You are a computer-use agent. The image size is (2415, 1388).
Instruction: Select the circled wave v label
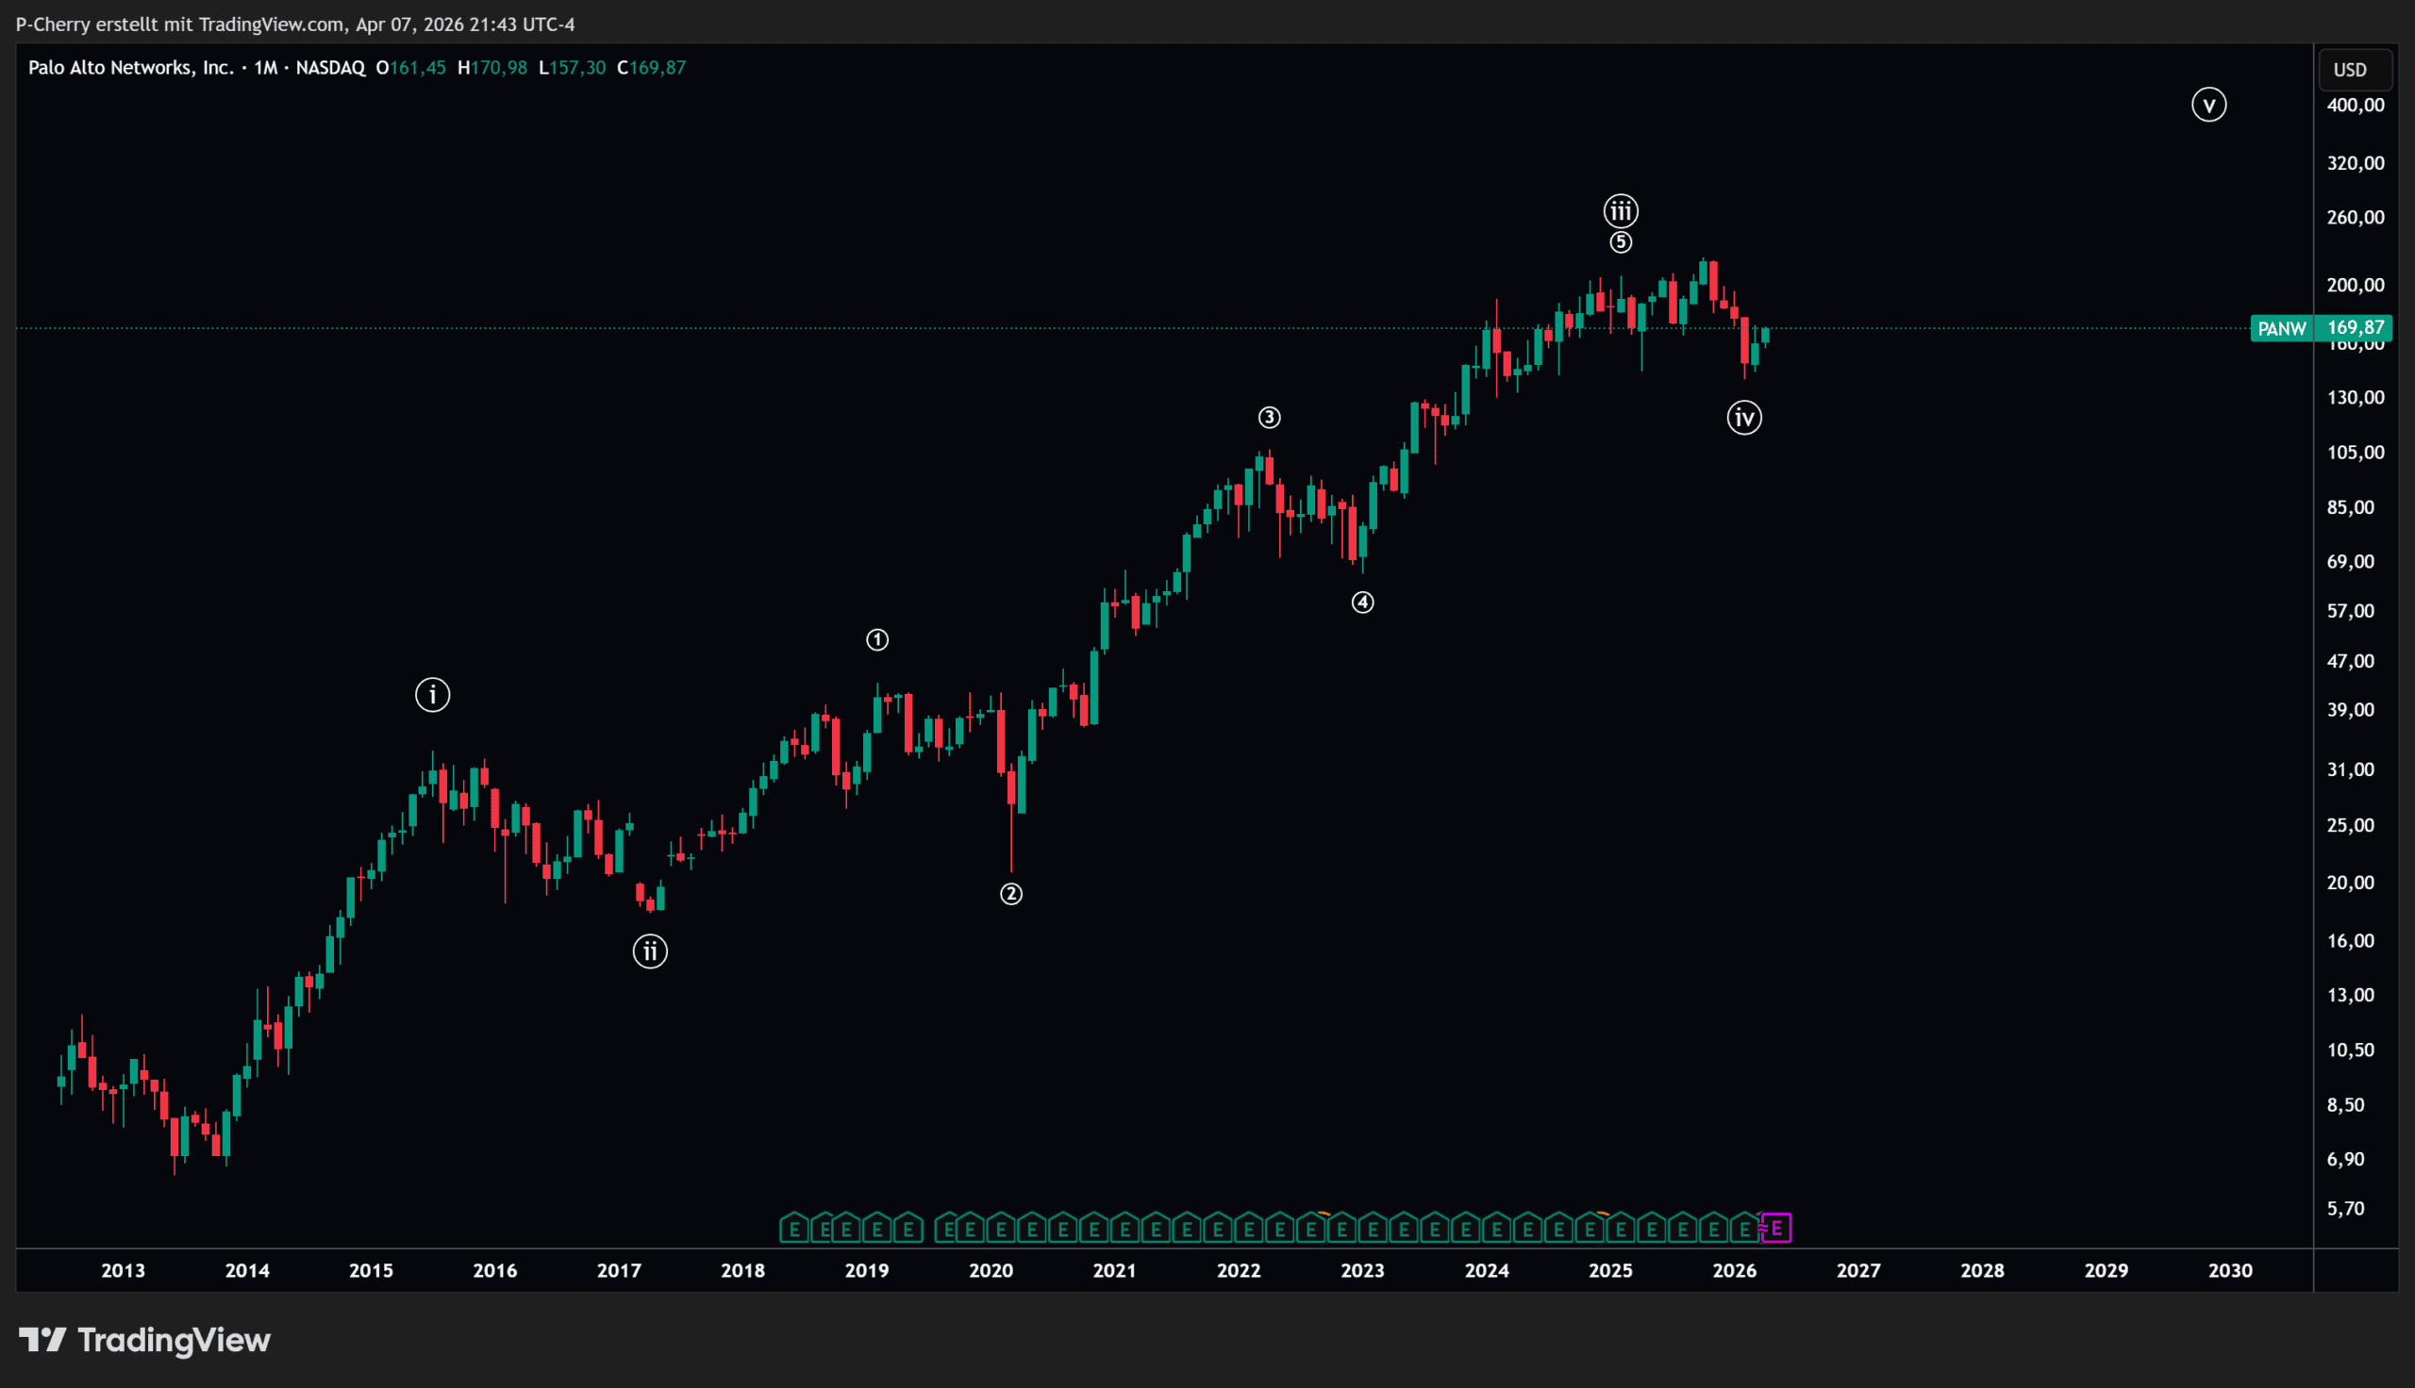click(2208, 105)
